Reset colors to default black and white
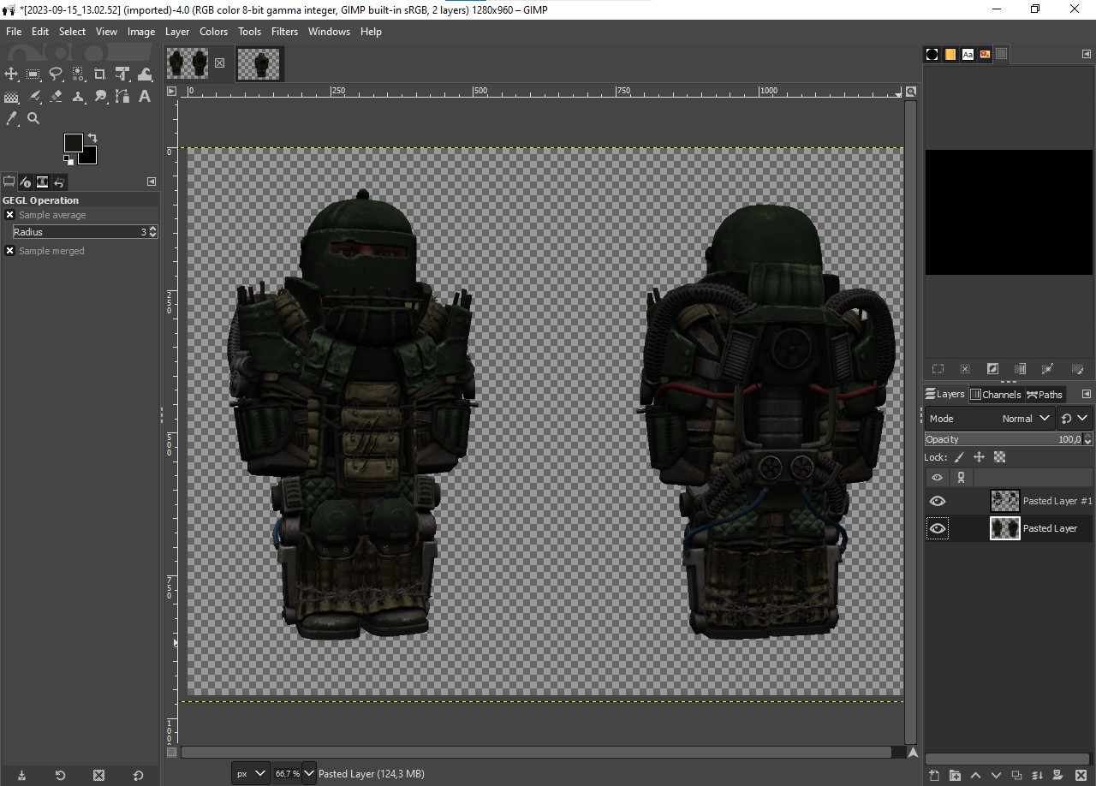The image size is (1096, 786). tap(68, 159)
